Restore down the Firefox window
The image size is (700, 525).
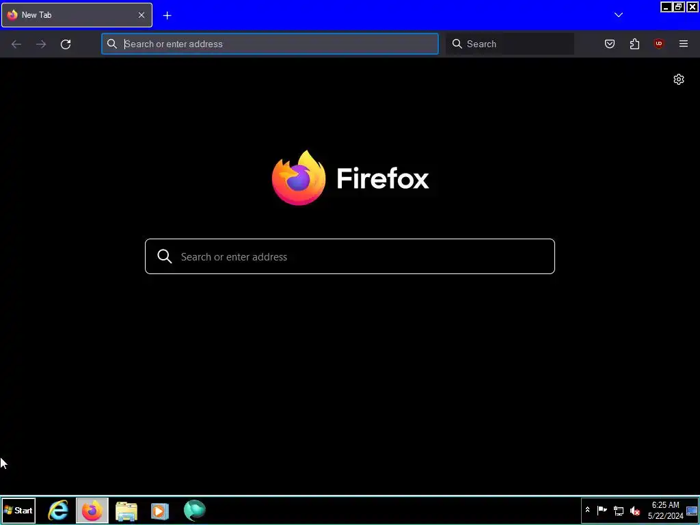point(679,7)
